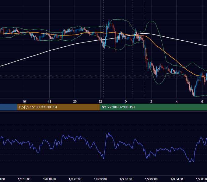Click the 1/9 04:00 date label

click(x=177, y=179)
